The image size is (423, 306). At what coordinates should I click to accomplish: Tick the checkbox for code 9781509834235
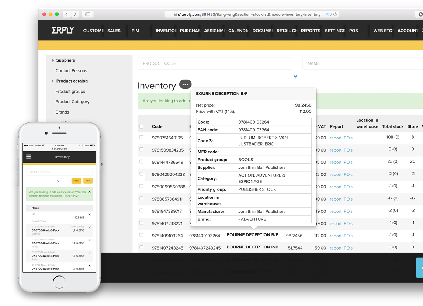click(x=141, y=149)
